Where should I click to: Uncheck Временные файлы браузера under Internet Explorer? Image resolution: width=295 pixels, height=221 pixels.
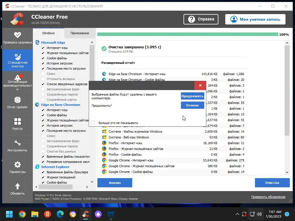43,172
